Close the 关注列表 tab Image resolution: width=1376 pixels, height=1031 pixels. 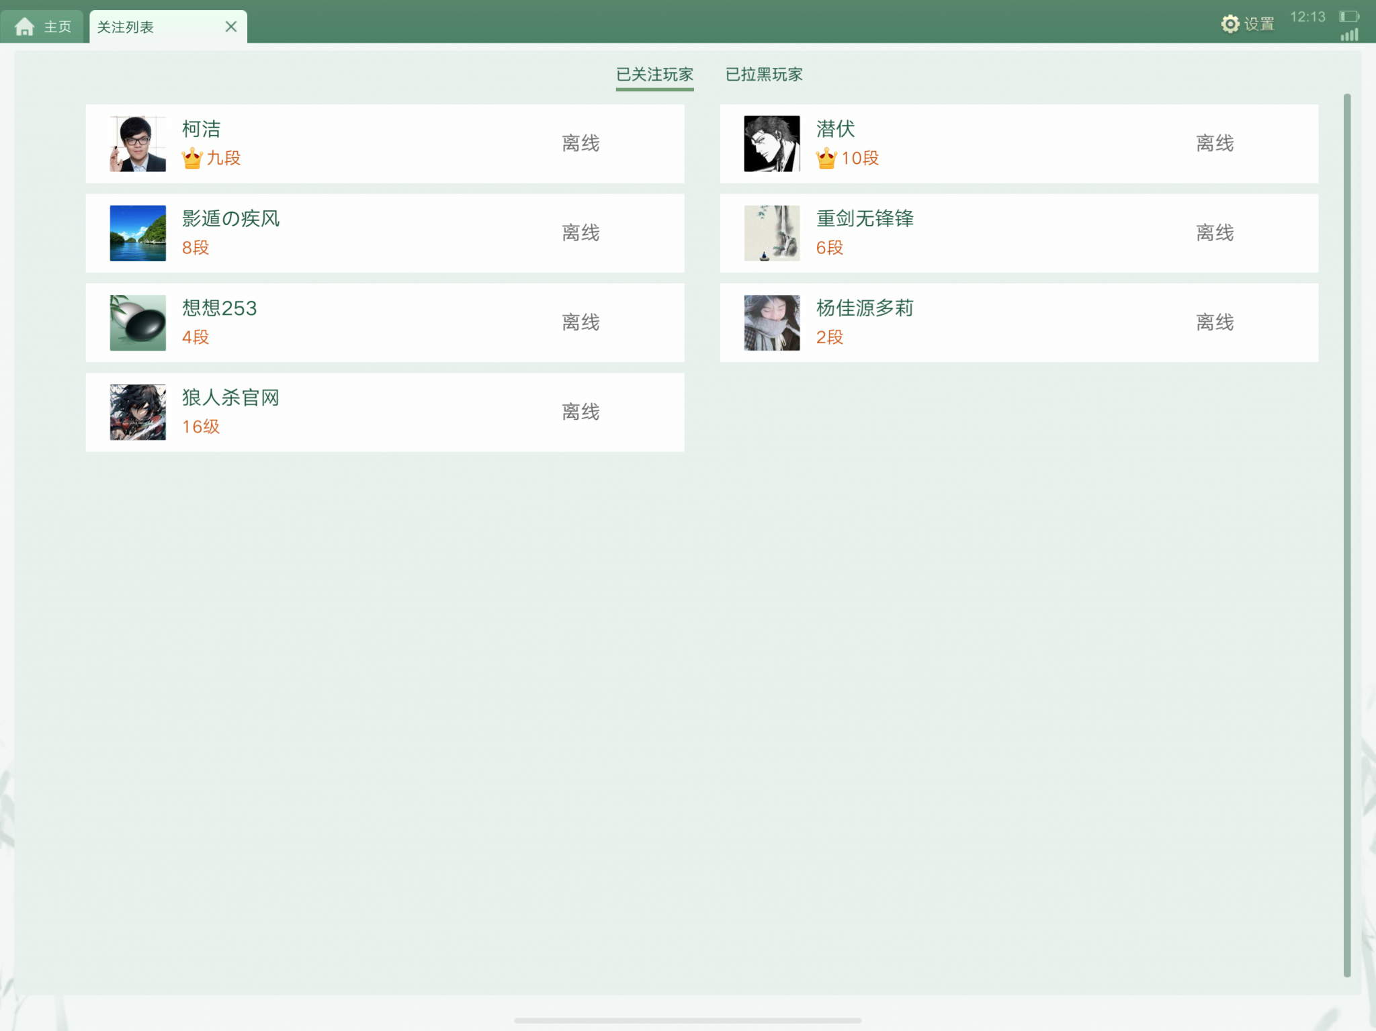click(231, 27)
